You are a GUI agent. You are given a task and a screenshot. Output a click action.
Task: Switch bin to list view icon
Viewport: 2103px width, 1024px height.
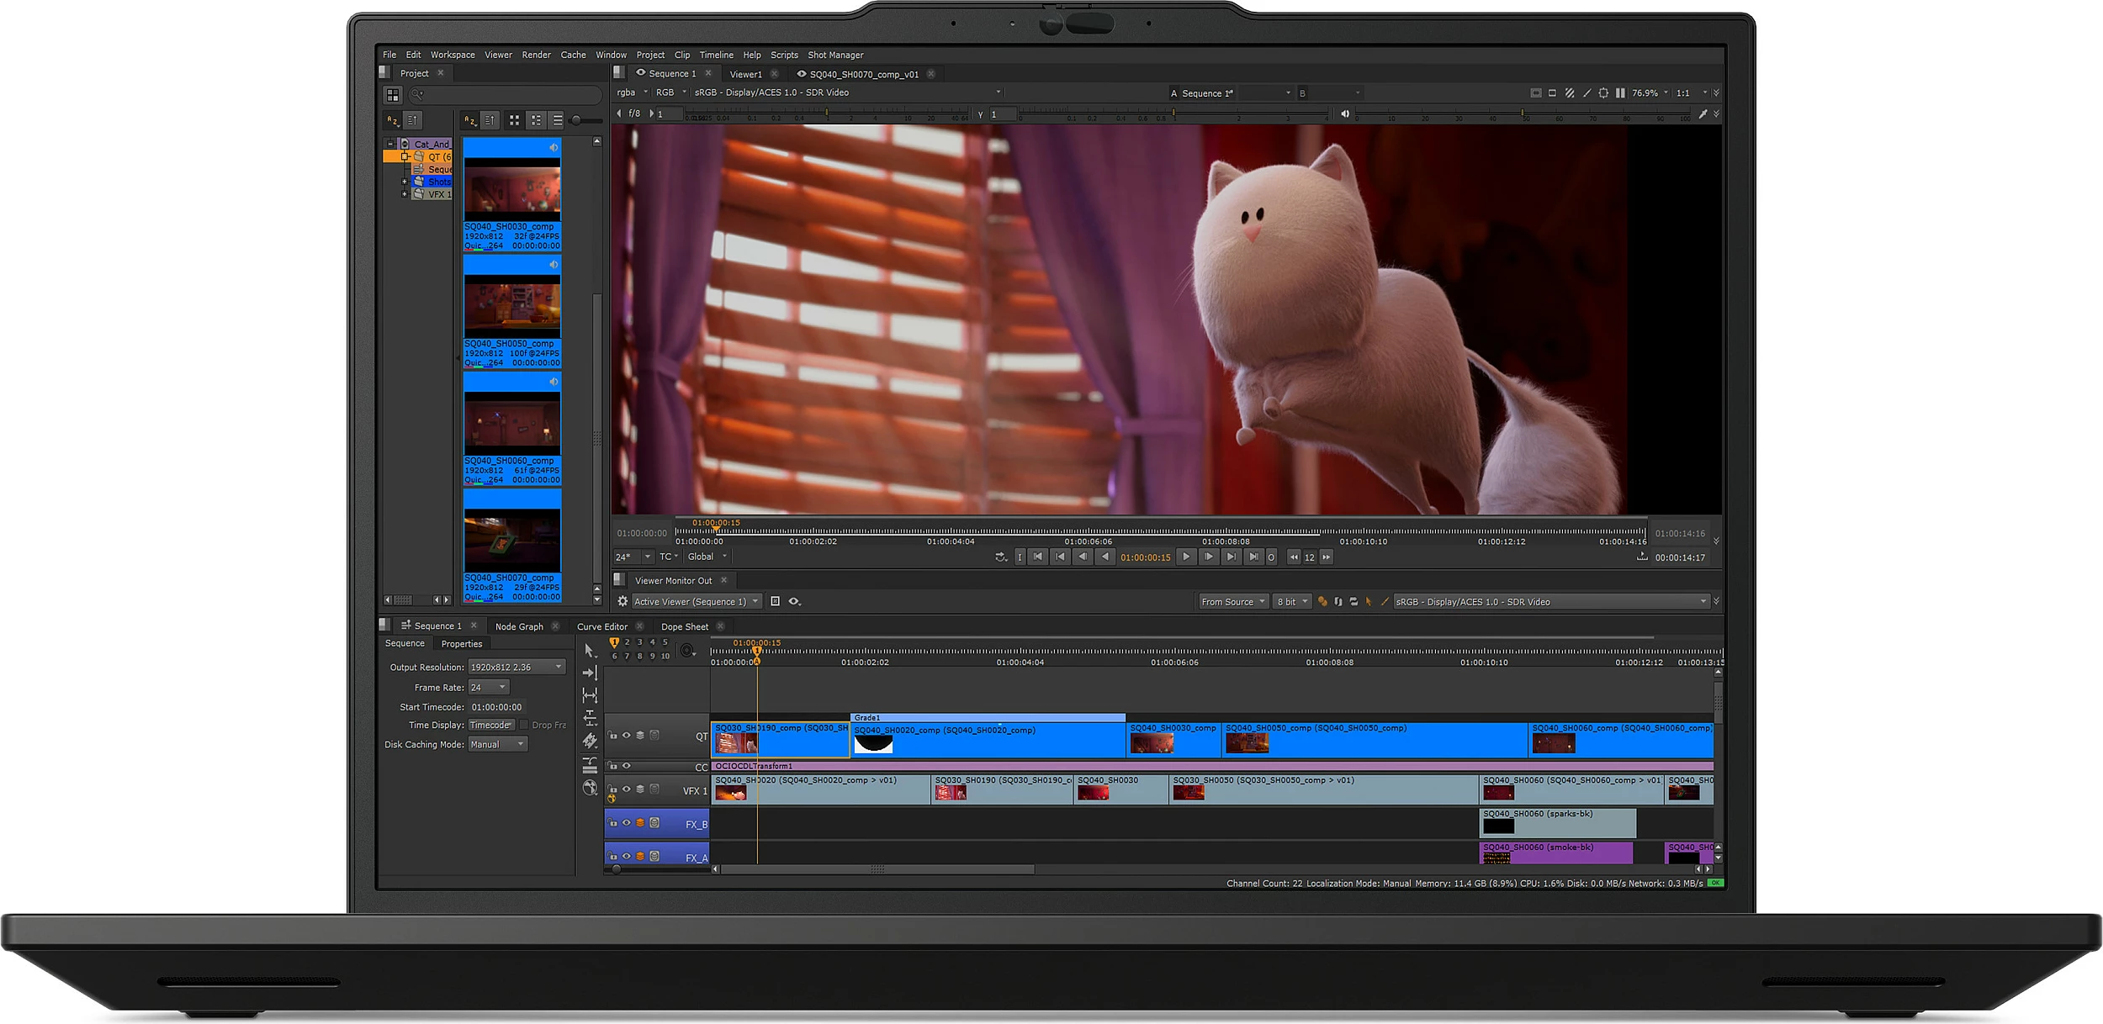pos(558,121)
